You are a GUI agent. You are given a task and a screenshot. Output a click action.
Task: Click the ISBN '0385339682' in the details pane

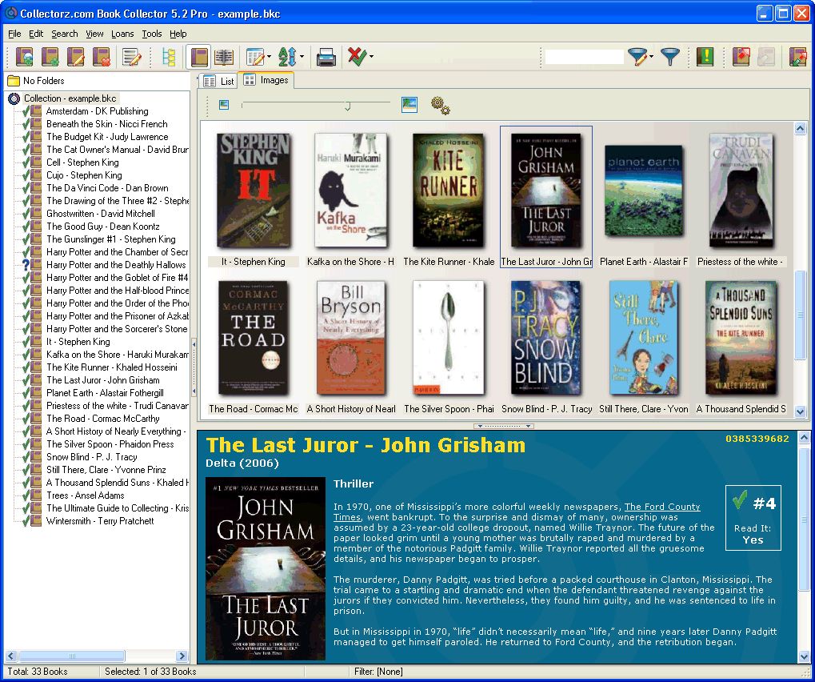tap(757, 439)
